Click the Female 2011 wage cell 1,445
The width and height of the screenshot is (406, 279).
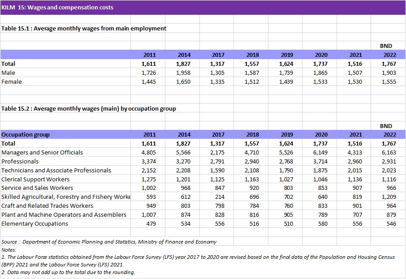[149, 82]
